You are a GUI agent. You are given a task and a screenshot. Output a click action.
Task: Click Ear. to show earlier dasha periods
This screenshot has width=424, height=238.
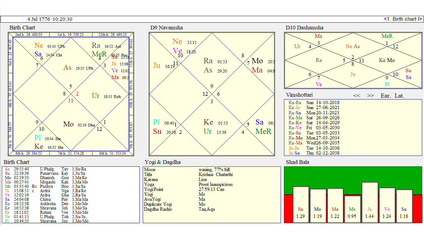click(x=386, y=96)
